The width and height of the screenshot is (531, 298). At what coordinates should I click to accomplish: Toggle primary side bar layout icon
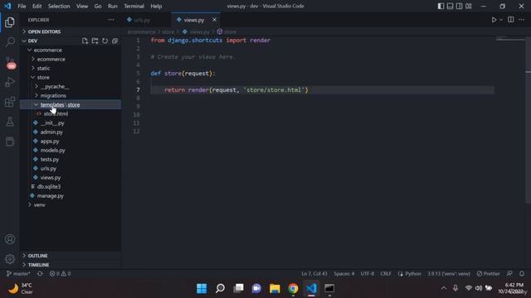pyautogui.click(x=441, y=6)
